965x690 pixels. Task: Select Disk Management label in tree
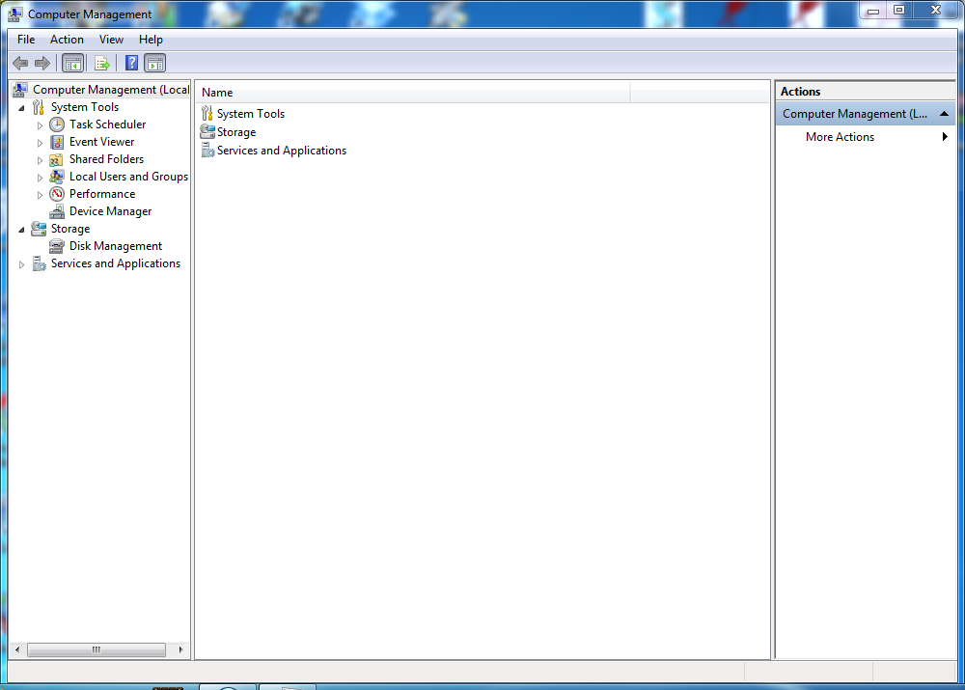click(x=116, y=246)
